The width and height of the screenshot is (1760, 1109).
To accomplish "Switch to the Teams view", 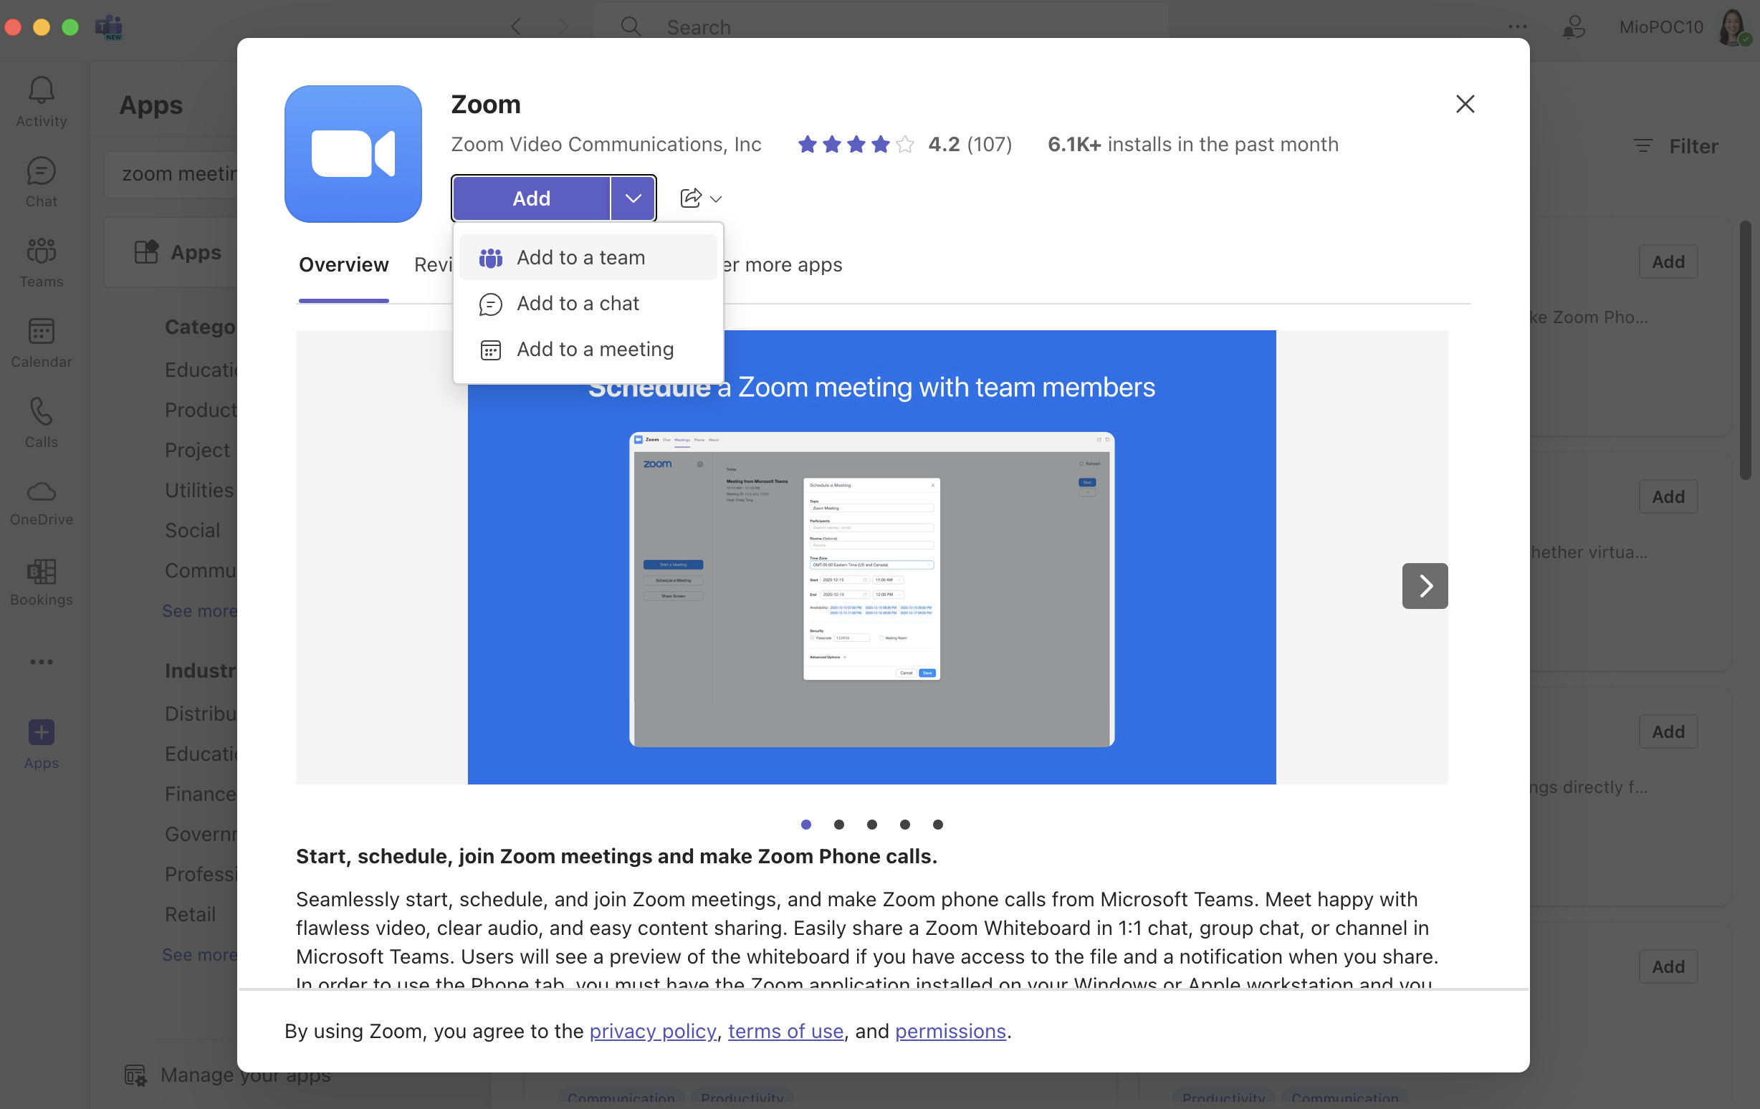I will click(40, 261).
